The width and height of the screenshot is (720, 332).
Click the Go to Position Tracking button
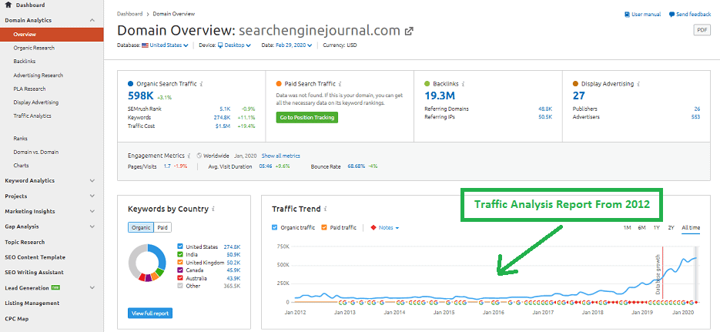307,118
